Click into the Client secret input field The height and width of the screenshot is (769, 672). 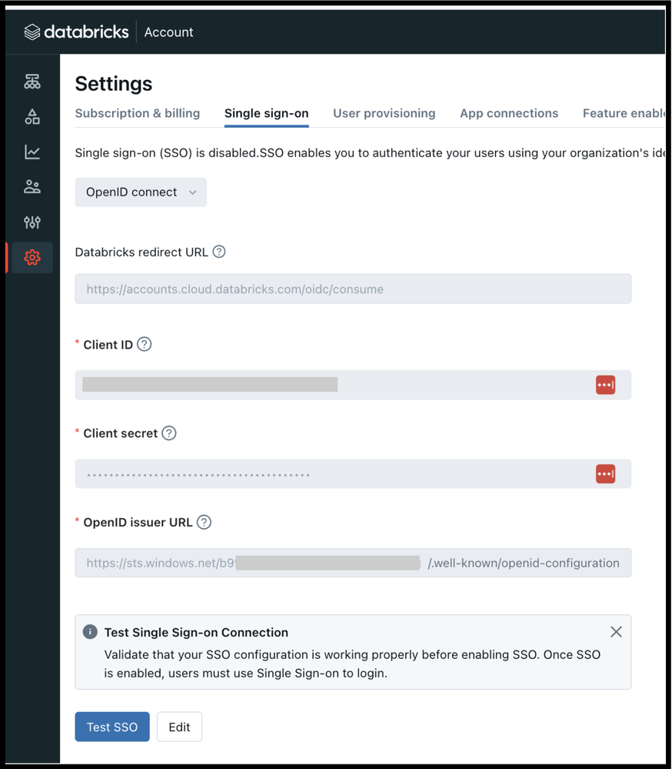pyautogui.click(x=353, y=473)
